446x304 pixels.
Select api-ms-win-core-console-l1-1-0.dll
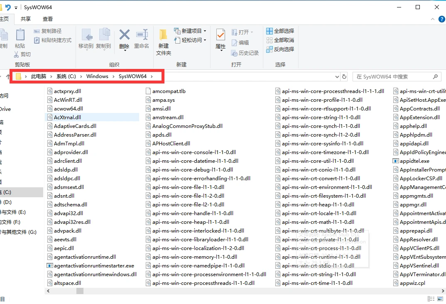194,152
